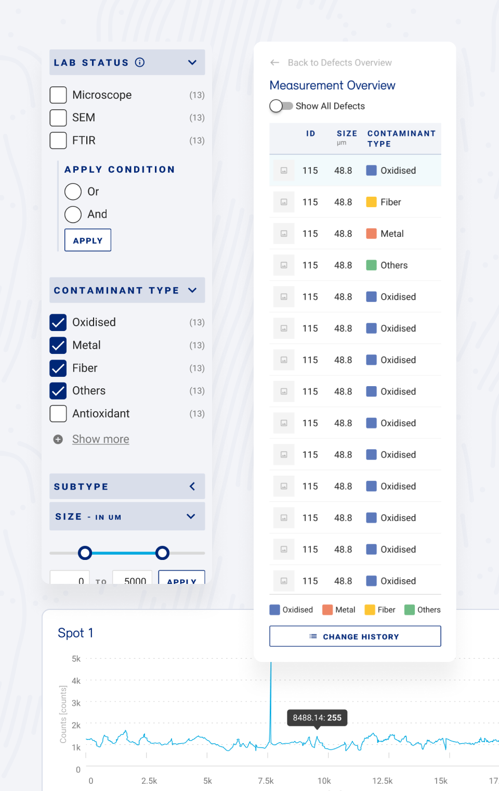Click the left size slider handle
This screenshot has width=499, height=791.
[85, 553]
